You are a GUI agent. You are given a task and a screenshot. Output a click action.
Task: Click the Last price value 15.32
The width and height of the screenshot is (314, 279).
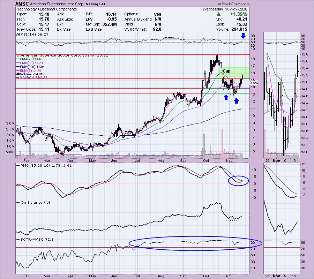242,24
